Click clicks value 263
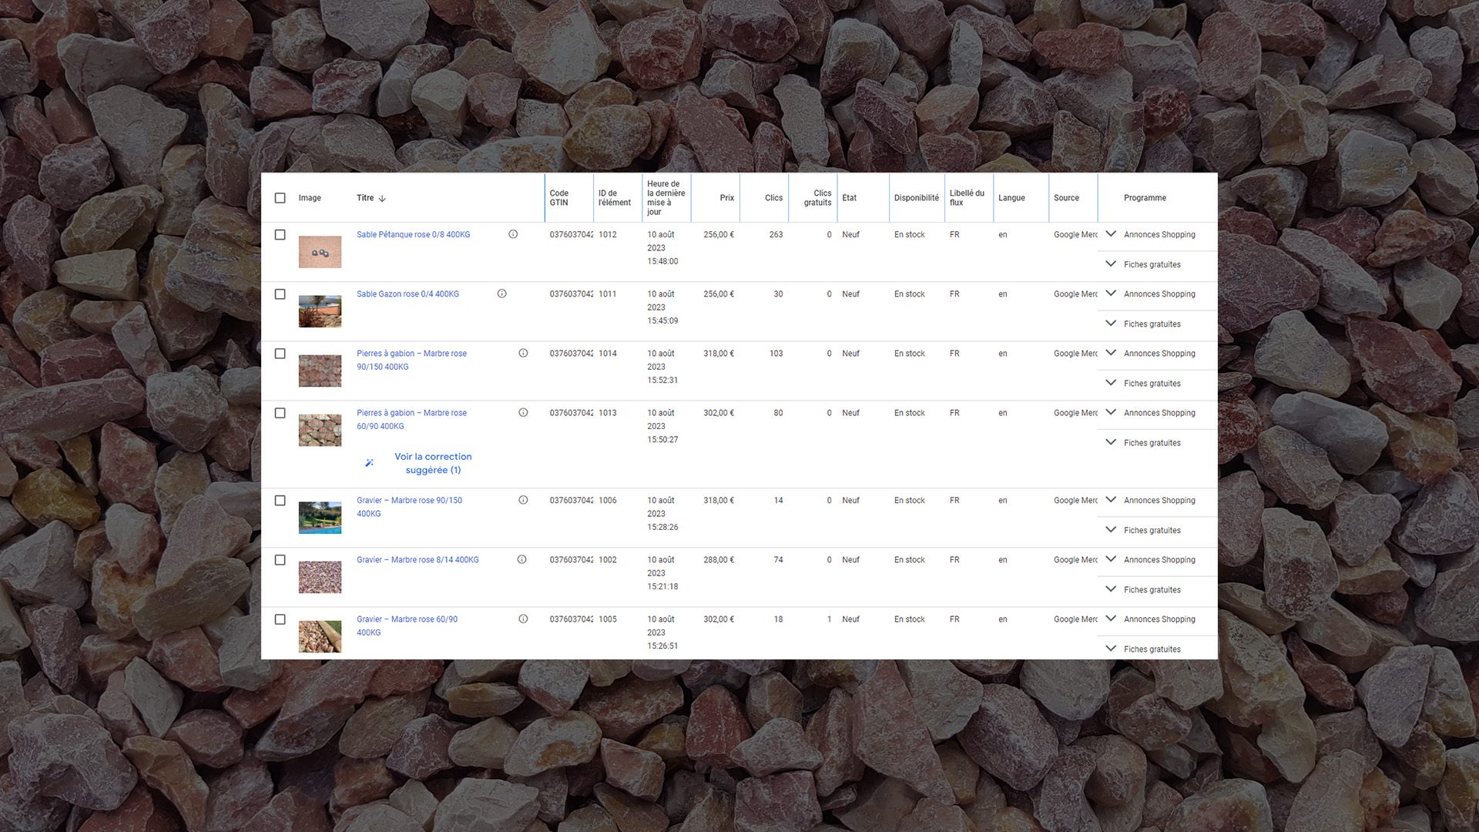1479x832 pixels. (776, 235)
